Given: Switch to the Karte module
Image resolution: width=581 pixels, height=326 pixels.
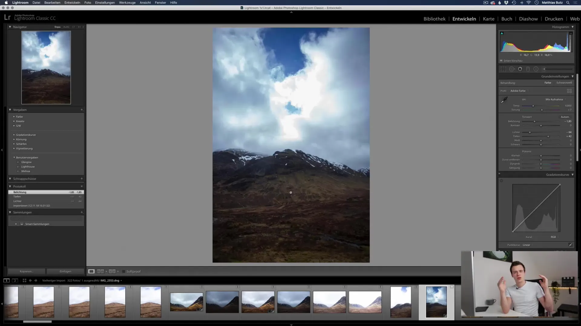Looking at the screenshot, I should pyautogui.click(x=489, y=19).
